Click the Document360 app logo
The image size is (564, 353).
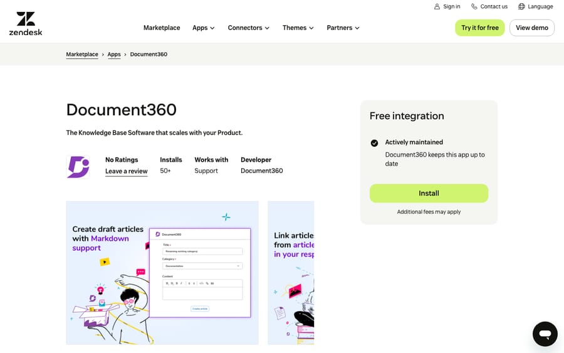pyautogui.click(x=78, y=167)
